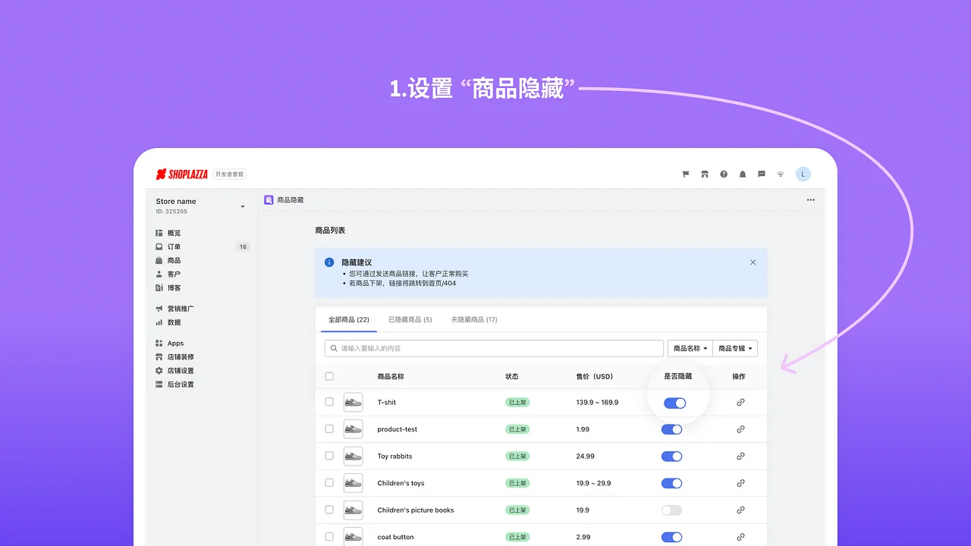Click the info icon in 隐藏建议 banner
This screenshot has width=971, height=546.
pyautogui.click(x=329, y=262)
